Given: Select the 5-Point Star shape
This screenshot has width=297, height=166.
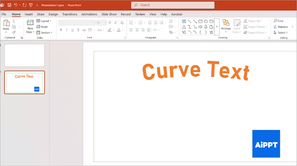Looking at the screenshot, I should click(211, 32).
